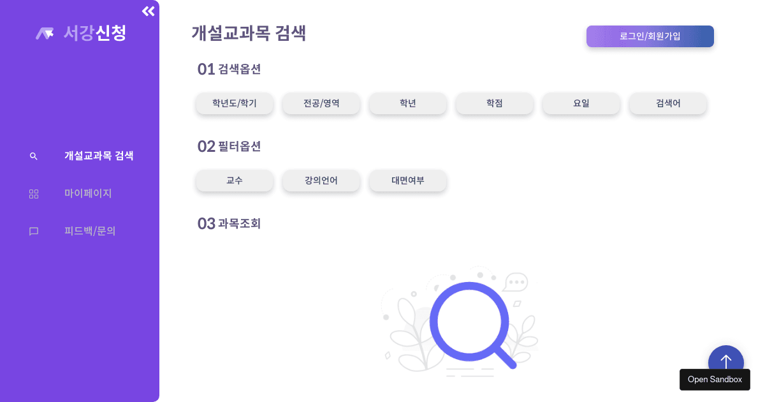Screen dimensions: 765x402
Task: Click the grid icon next to 마이페이지
Action: pyautogui.click(x=33, y=193)
